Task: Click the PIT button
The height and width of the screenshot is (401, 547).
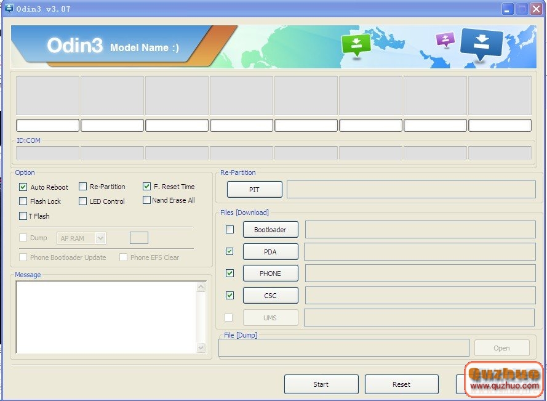Action: 254,190
